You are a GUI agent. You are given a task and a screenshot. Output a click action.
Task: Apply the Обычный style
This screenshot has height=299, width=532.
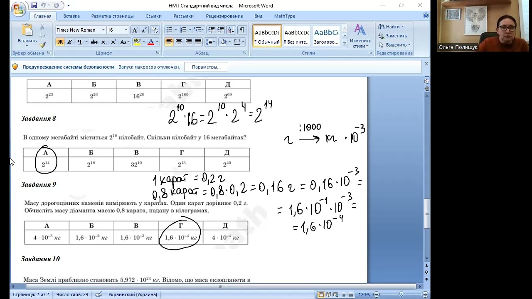(267, 36)
